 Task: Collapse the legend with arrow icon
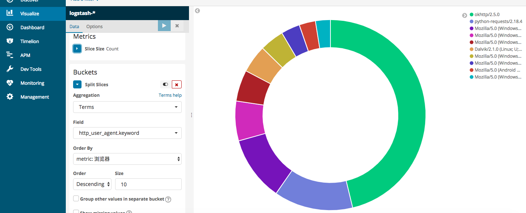click(465, 15)
